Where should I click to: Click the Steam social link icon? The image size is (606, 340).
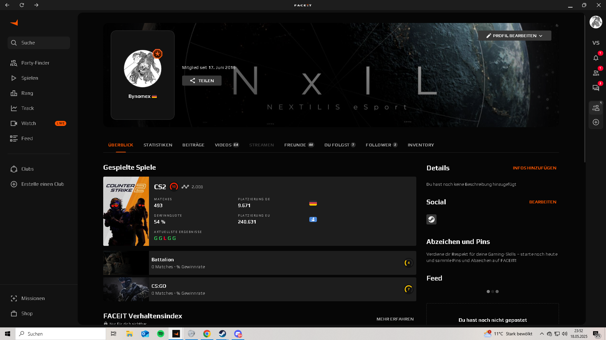431,219
